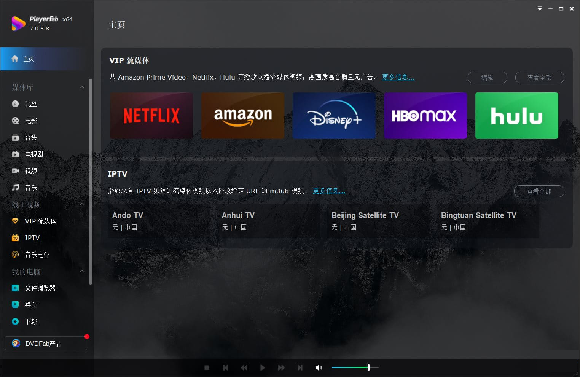
Task: Click 编辑 button in VIP section
Action: (x=487, y=78)
